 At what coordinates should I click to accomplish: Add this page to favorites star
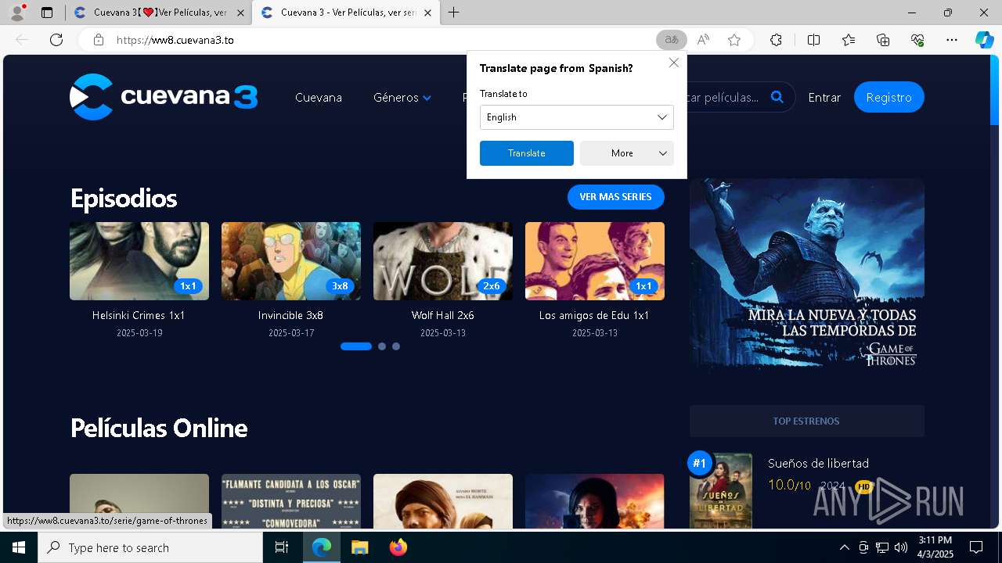[x=734, y=40]
